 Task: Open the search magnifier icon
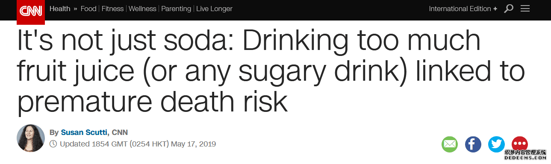[x=508, y=9]
